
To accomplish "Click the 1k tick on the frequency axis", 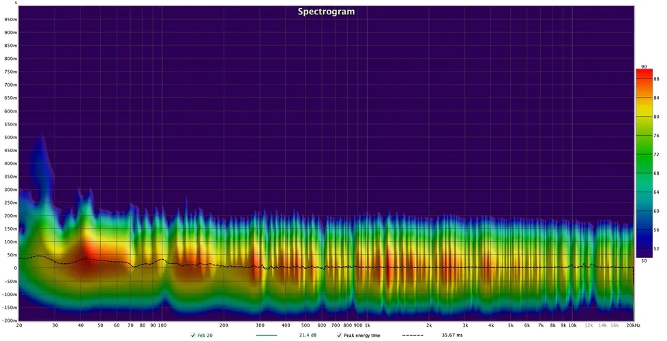I will [367, 326].
